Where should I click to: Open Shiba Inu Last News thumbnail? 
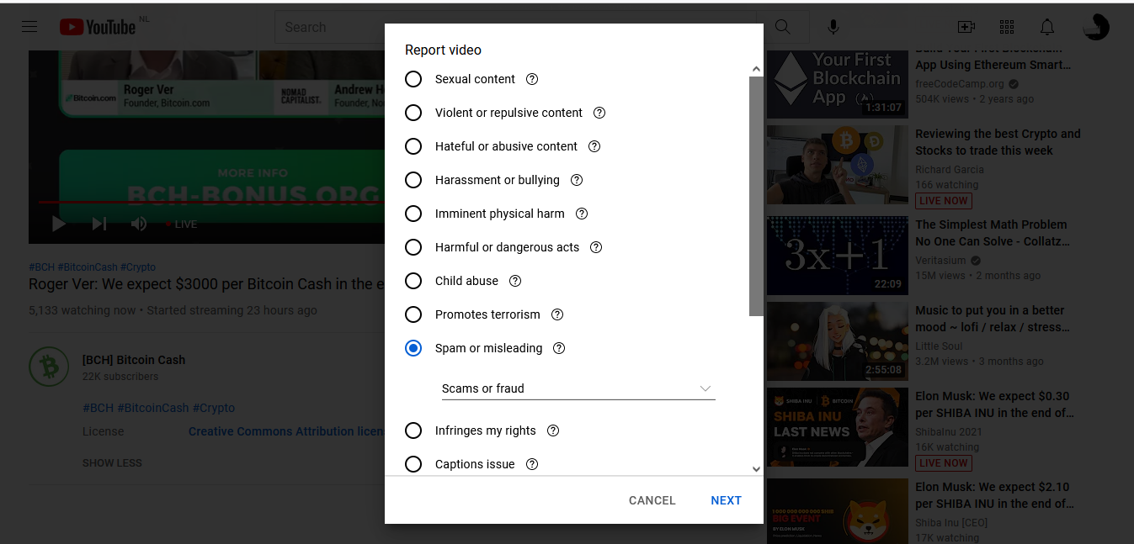tap(838, 427)
